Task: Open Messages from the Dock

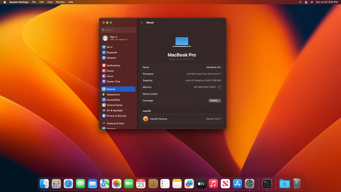Action: click(81, 184)
